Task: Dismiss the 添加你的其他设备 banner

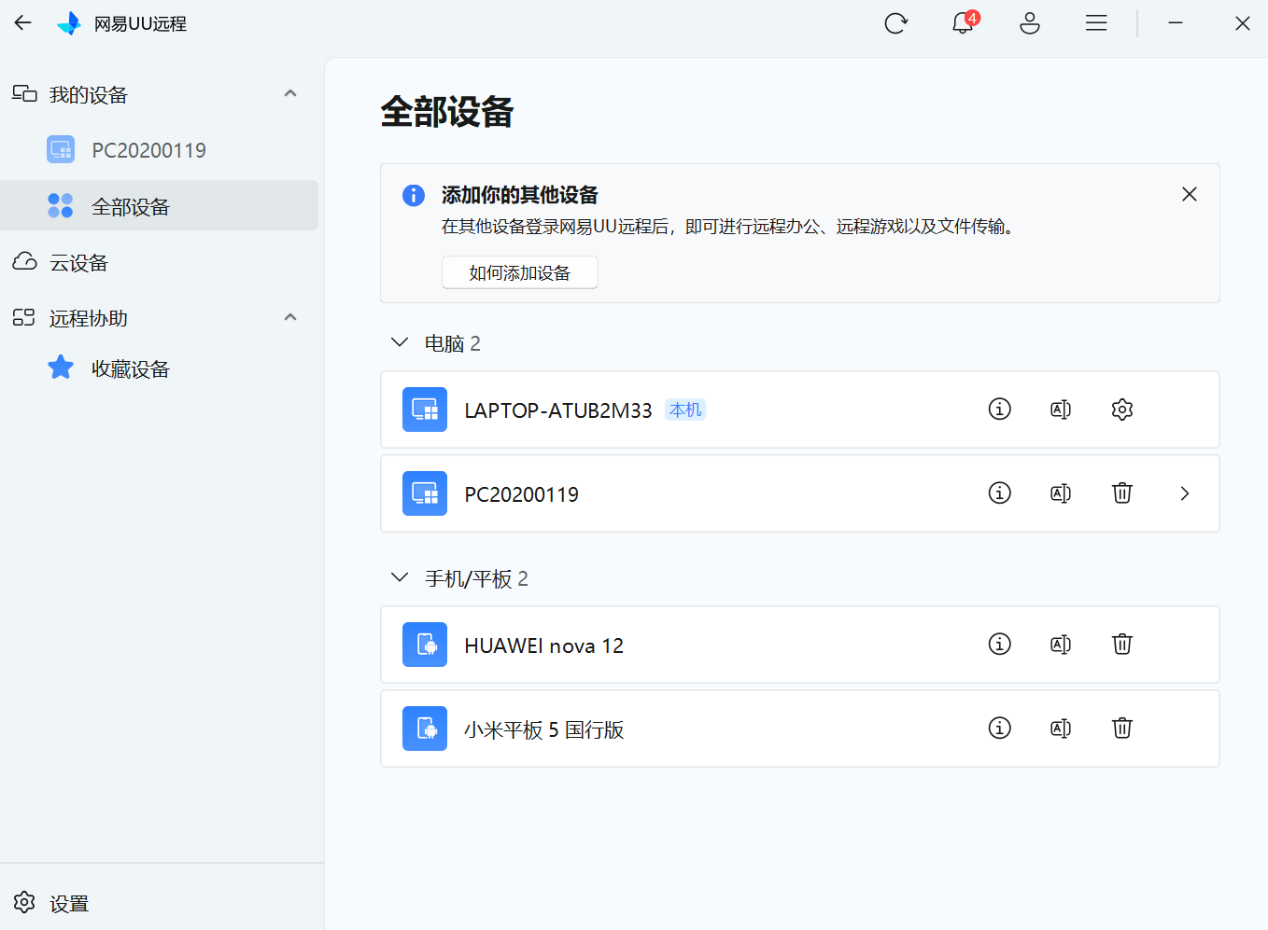Action: [1189, 194]
